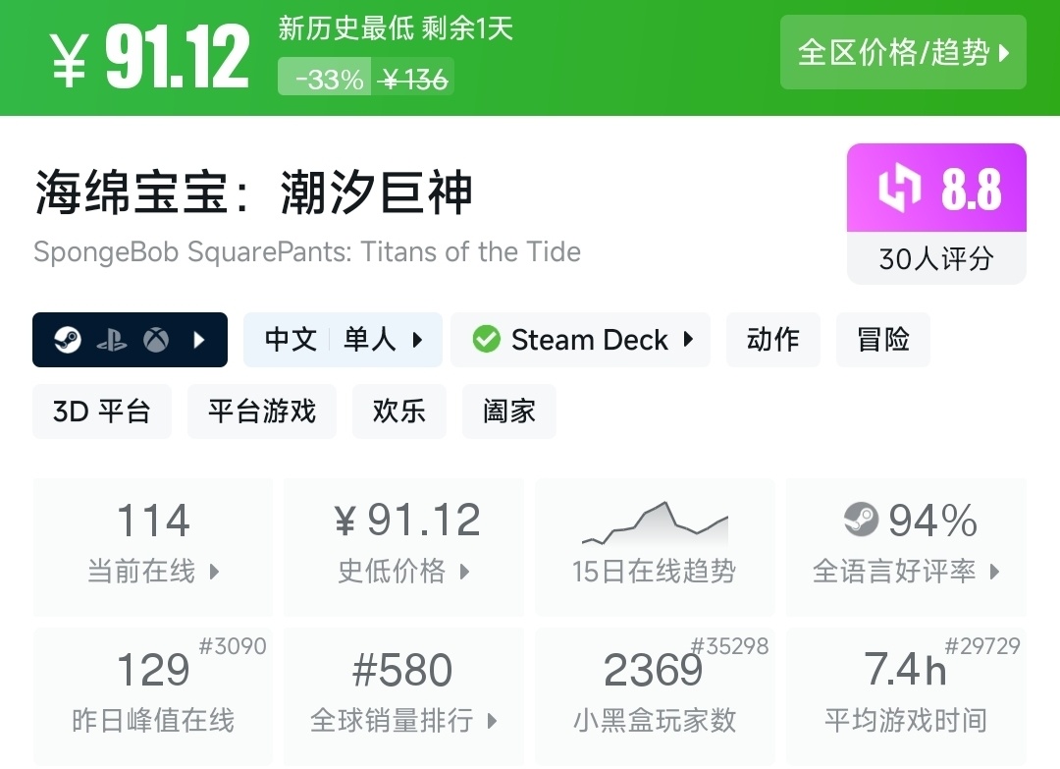Expand the 中文 单人 language options
This screenshot has height=769, width=1060.
(343, 340)
